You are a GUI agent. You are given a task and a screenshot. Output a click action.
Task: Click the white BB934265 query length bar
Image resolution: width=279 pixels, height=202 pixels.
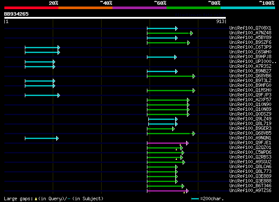[x=115, y=18]
